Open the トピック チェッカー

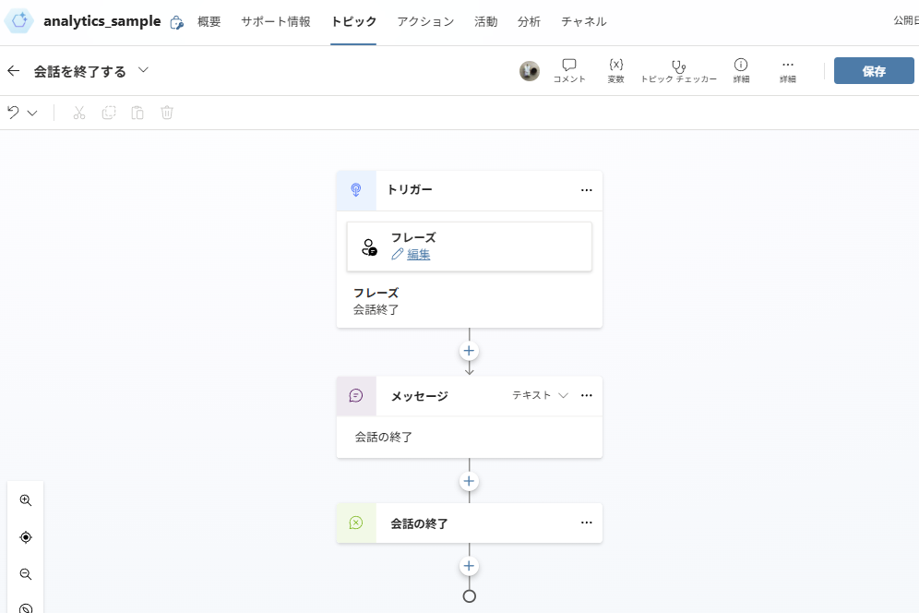pos(679,71)
